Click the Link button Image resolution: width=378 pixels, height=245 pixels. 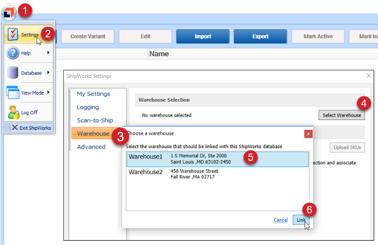pyautogui.click(x=301, y=220)
